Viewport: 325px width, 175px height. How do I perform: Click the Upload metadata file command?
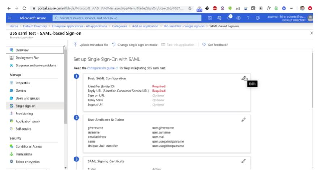point(91,45)
